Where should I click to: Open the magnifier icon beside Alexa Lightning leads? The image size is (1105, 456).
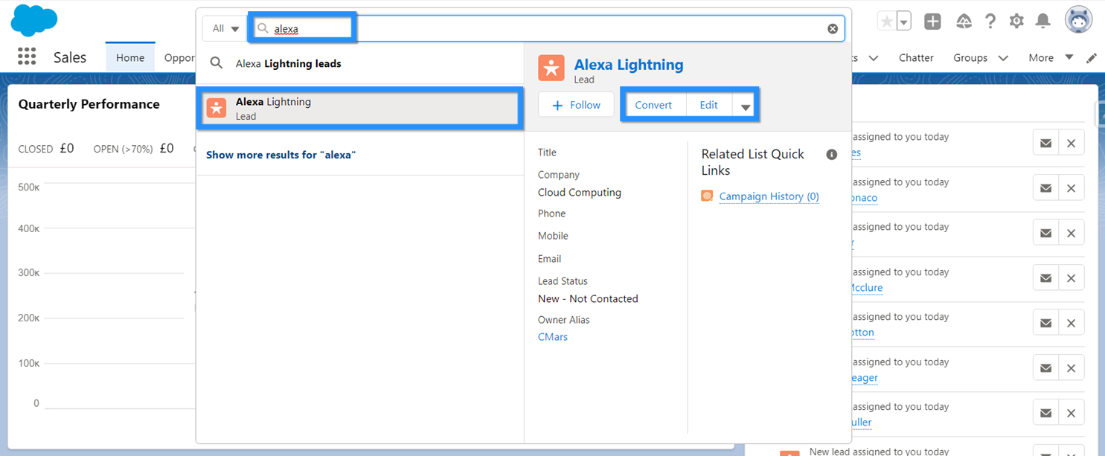point(217,64)
